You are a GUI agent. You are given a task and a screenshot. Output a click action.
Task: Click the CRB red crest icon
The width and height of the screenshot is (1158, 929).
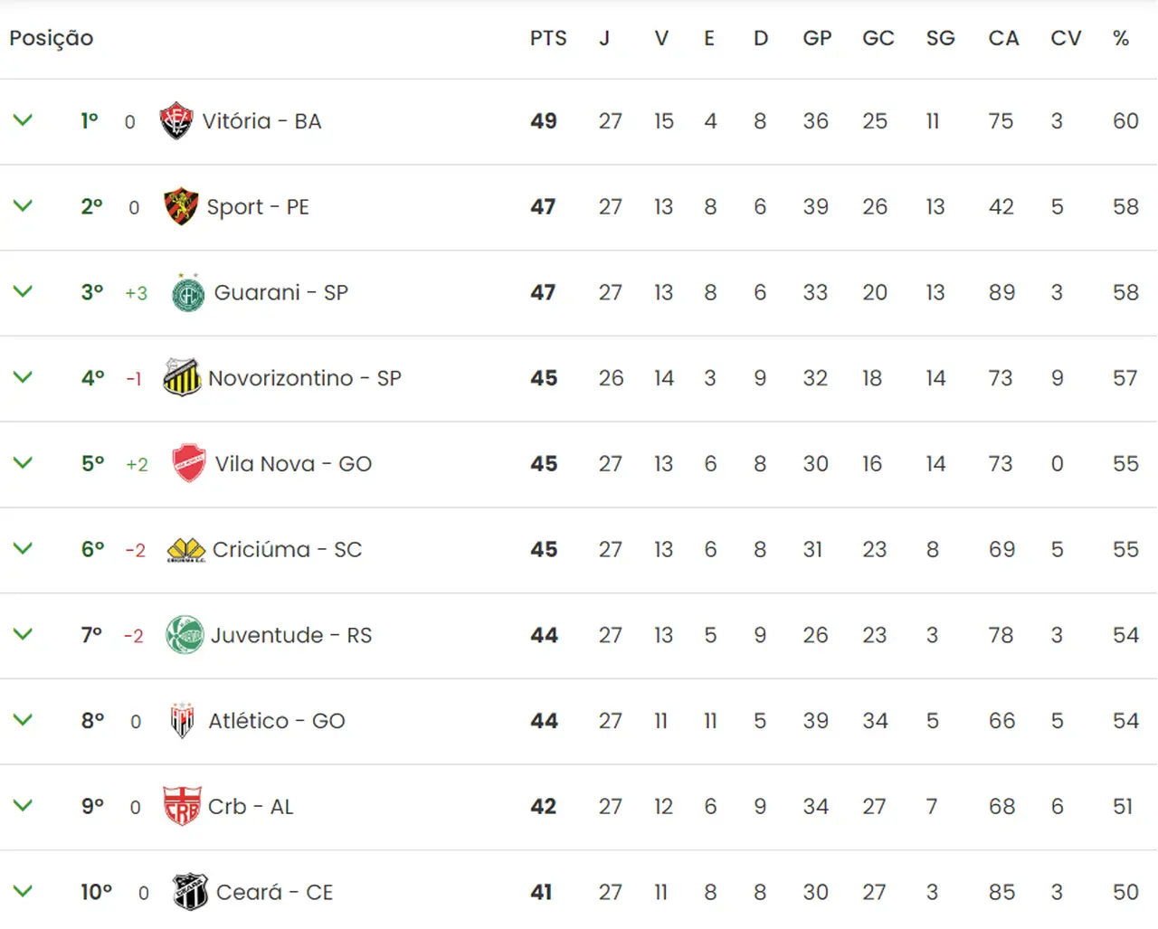[182, 806]
